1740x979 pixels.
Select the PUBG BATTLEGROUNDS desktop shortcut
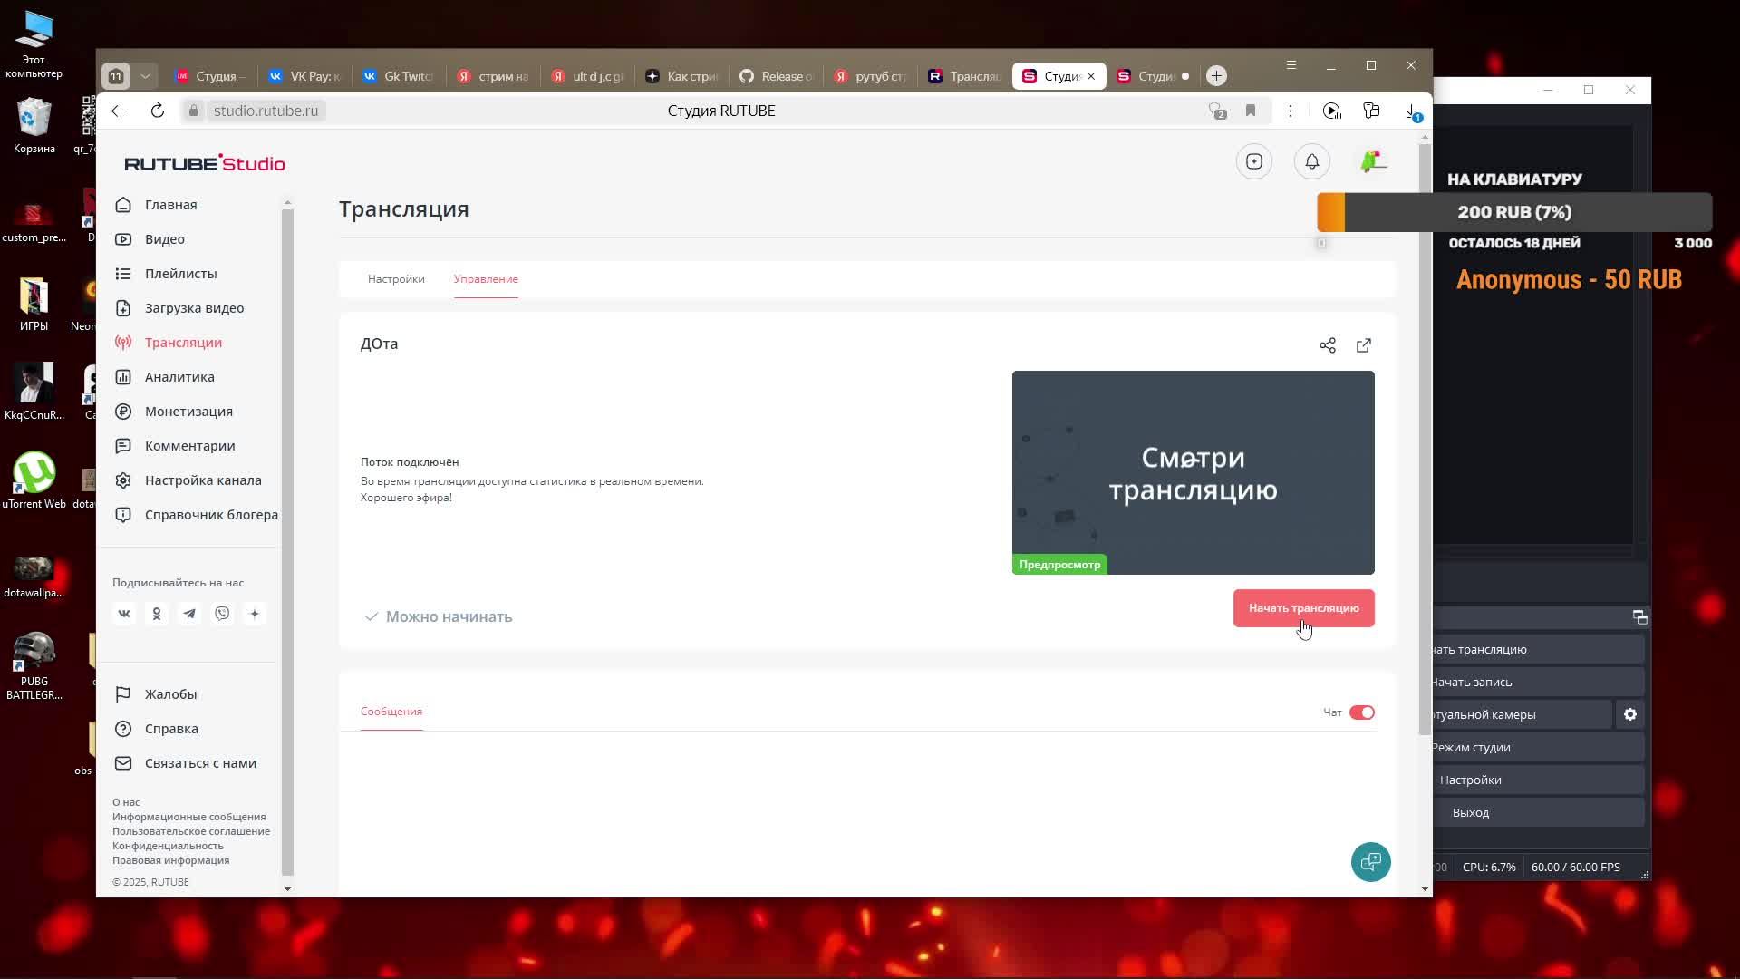click(34, 666)
